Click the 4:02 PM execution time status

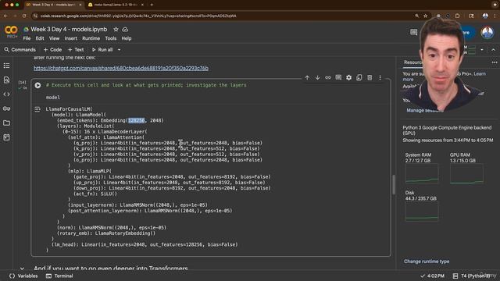pos(432,276)
